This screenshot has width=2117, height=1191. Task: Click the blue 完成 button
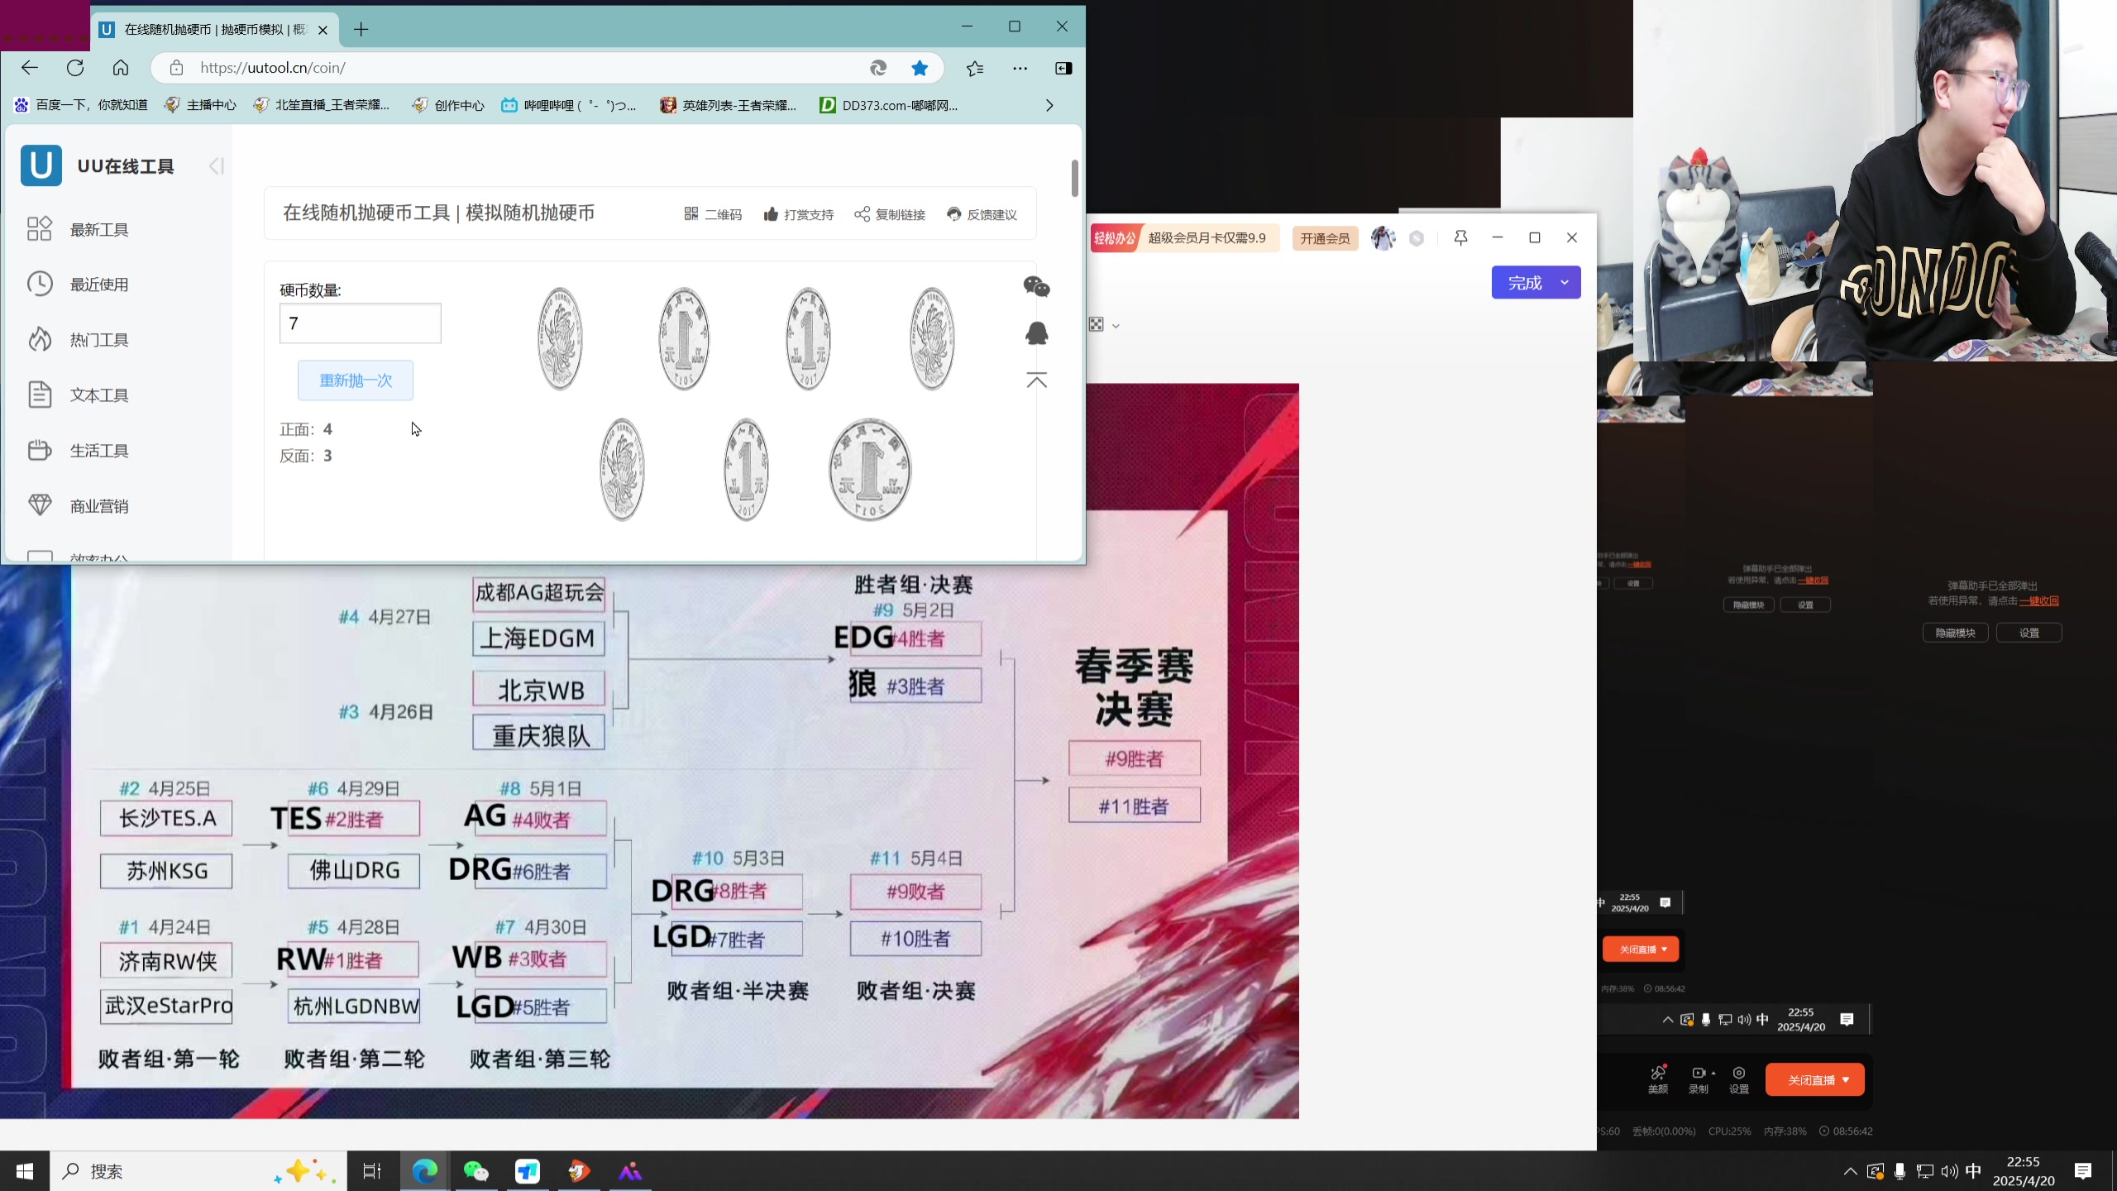click(1524, 283)
